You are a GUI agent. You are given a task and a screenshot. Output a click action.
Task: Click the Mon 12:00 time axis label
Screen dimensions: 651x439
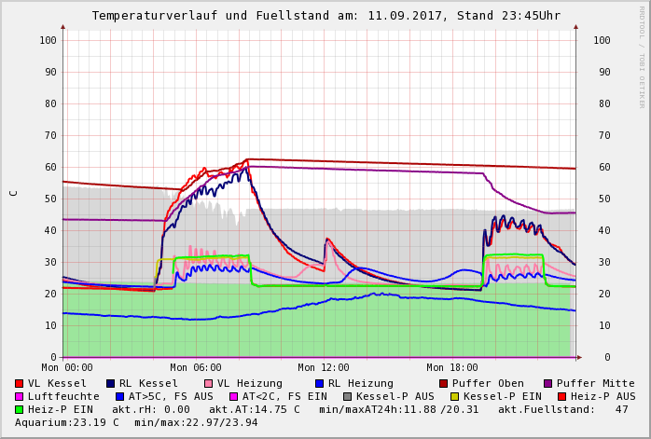pyautogui.click(x=323, y=368)
